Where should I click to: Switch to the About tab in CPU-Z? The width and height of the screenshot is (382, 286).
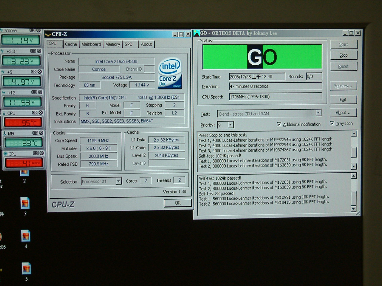146,44
